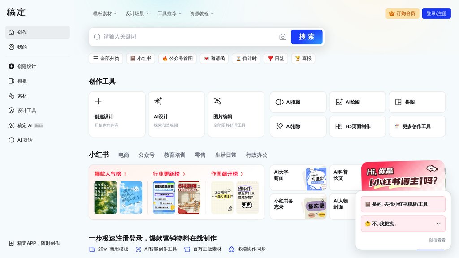Click the 搜索 search button
459x258 pixels.
tap(307, 37)
